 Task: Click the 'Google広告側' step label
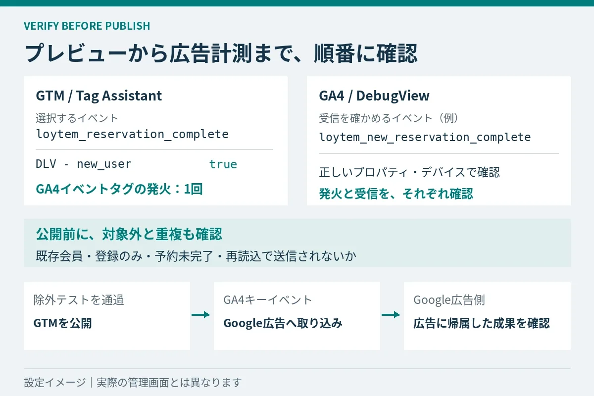449,300
